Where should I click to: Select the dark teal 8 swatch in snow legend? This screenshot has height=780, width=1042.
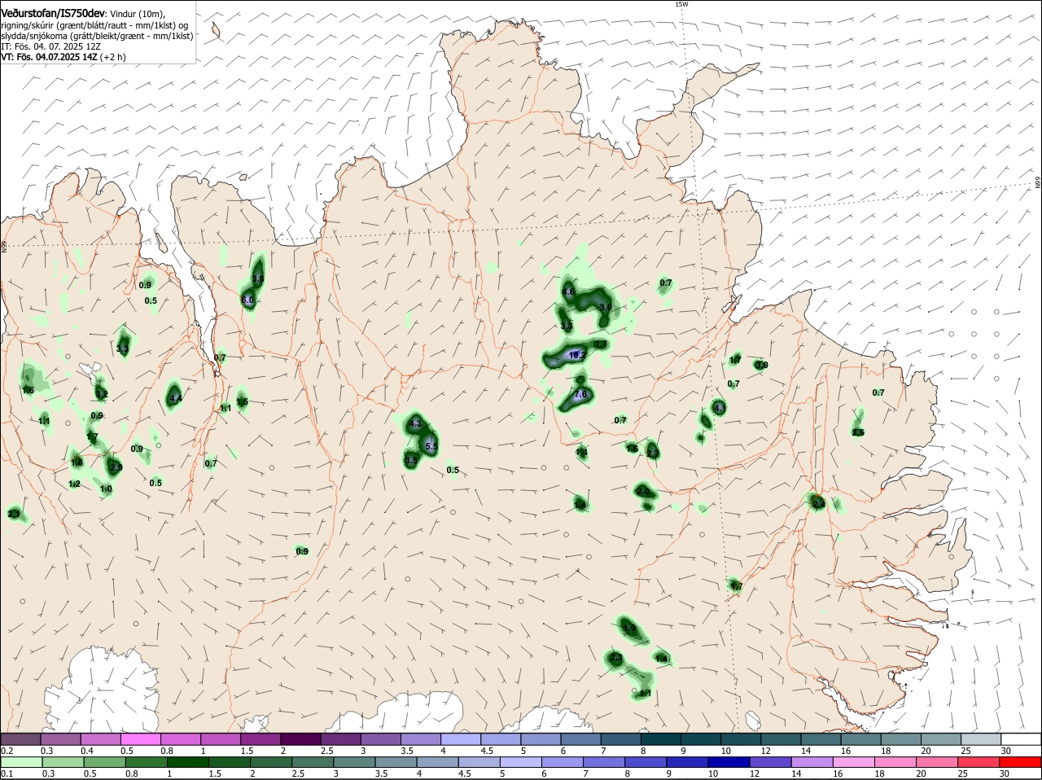[661, 738]
